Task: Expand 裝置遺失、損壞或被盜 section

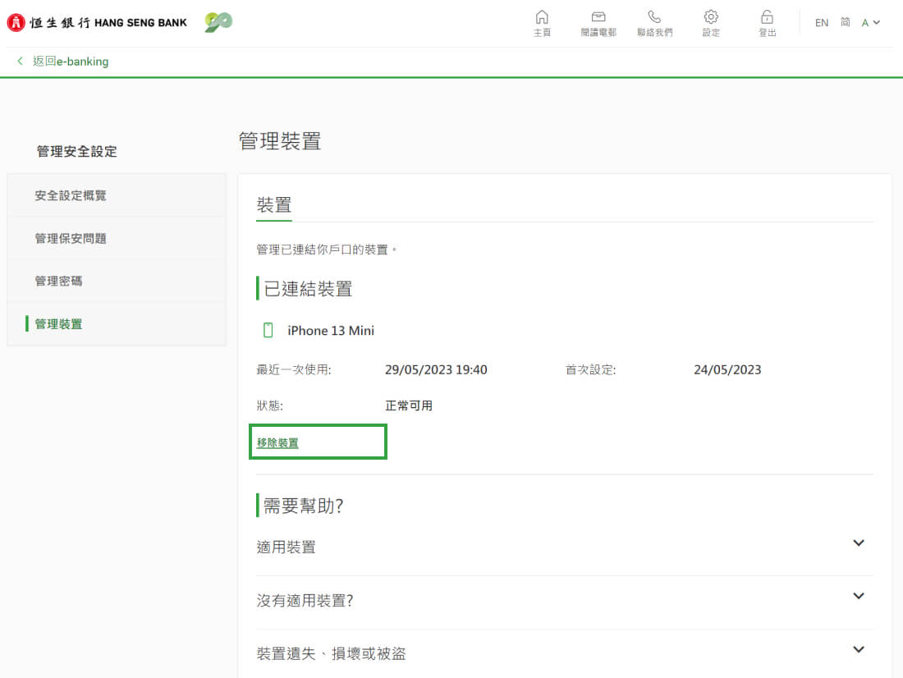Action: tap(859, 650)
